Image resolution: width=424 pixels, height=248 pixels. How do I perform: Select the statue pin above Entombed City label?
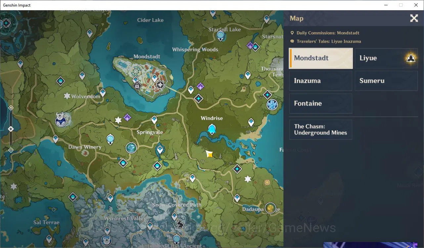177,240
